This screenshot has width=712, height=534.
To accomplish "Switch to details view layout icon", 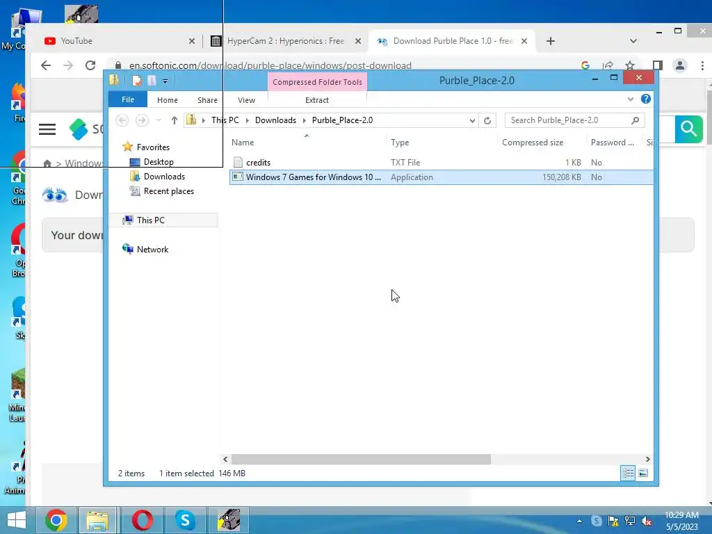I will click(628, 473).
